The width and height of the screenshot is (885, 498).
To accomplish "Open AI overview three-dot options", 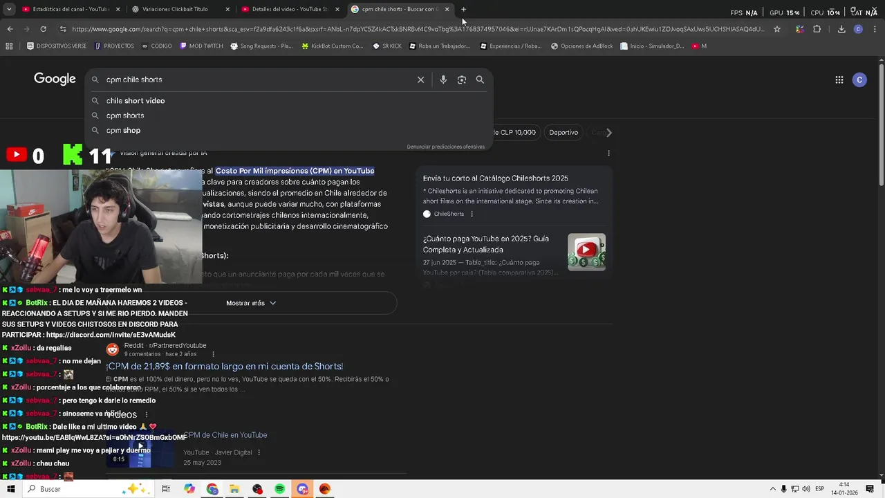I will pos(608,153).
